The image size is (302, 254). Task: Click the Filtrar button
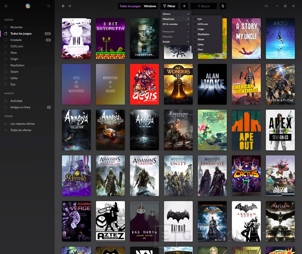click(169, 6)
